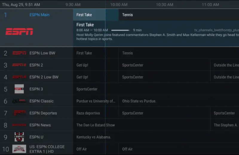
Task: Click the ESPN Deportes channel logo
Action: click(19, 113)
